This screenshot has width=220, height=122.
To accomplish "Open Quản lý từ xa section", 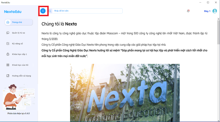I will click(x=18, y=33).
